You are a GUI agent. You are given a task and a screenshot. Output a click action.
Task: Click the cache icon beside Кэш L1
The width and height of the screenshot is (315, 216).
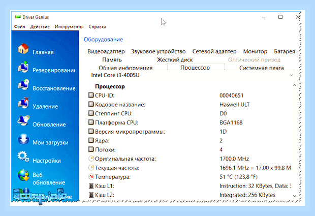pos(91,186)
